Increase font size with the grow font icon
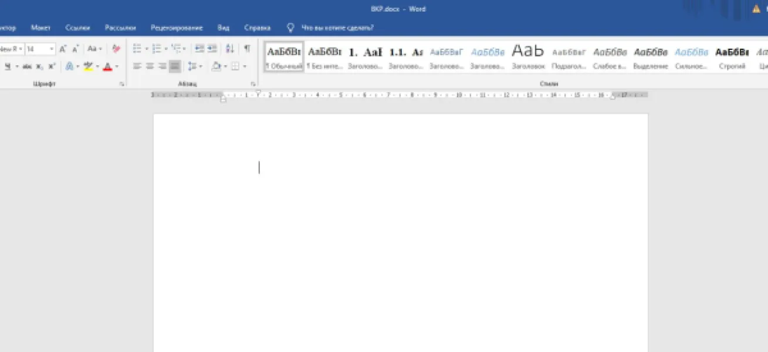This screenshot has width=768, height=352. pos(63,49)
